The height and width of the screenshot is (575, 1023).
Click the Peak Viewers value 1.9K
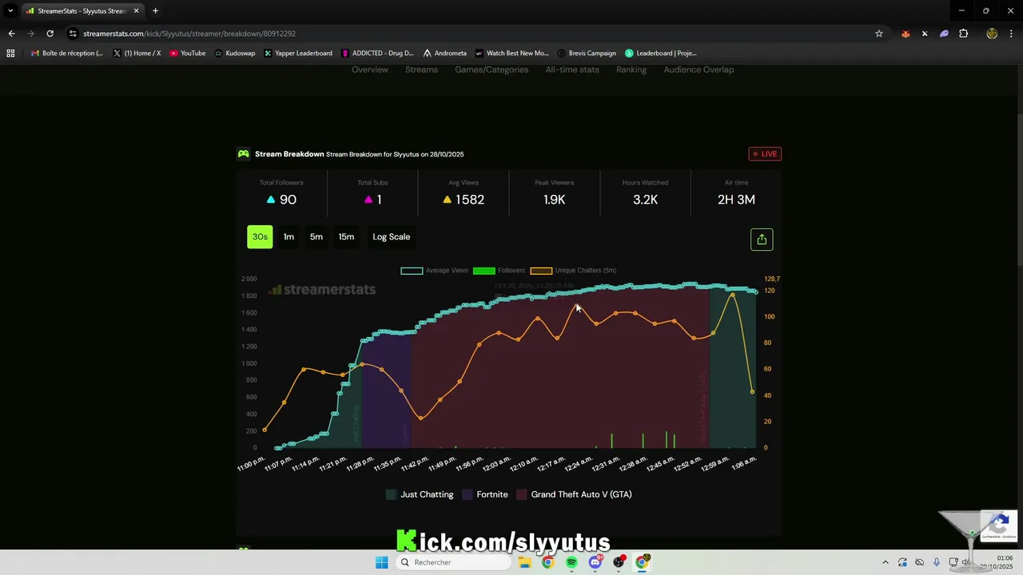click(554, 200)
